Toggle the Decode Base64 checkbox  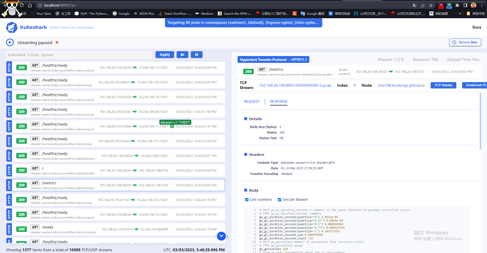(x=279, y=200)
